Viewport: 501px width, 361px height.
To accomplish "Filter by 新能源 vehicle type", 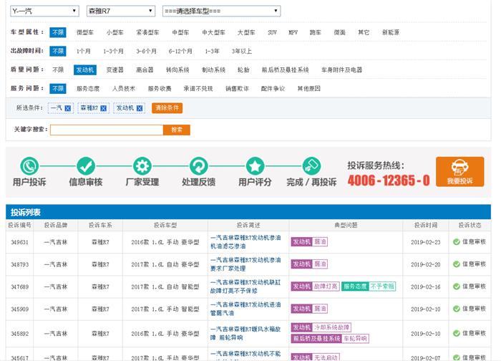I will pyautogui.click(x=391, y=32).
